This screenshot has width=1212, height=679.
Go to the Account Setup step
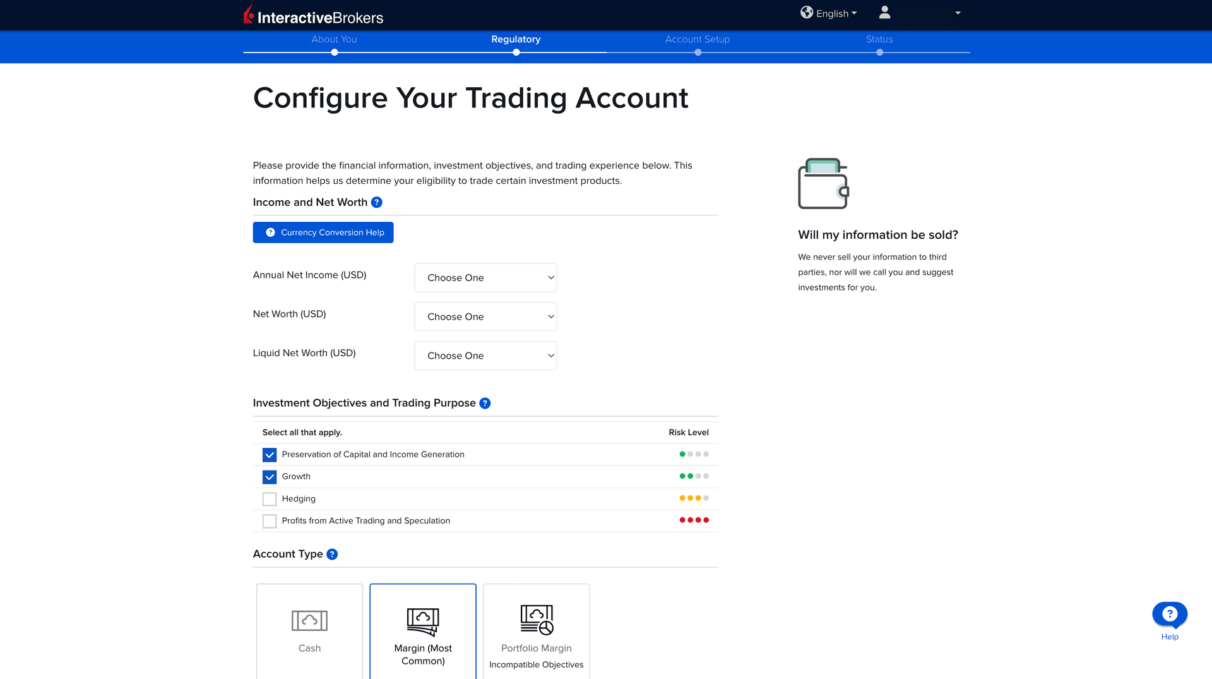coord(698,39)
